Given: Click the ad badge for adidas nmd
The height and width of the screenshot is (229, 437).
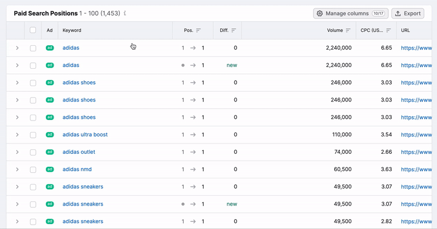Looking at the screenshot, I should coord(50,169).
